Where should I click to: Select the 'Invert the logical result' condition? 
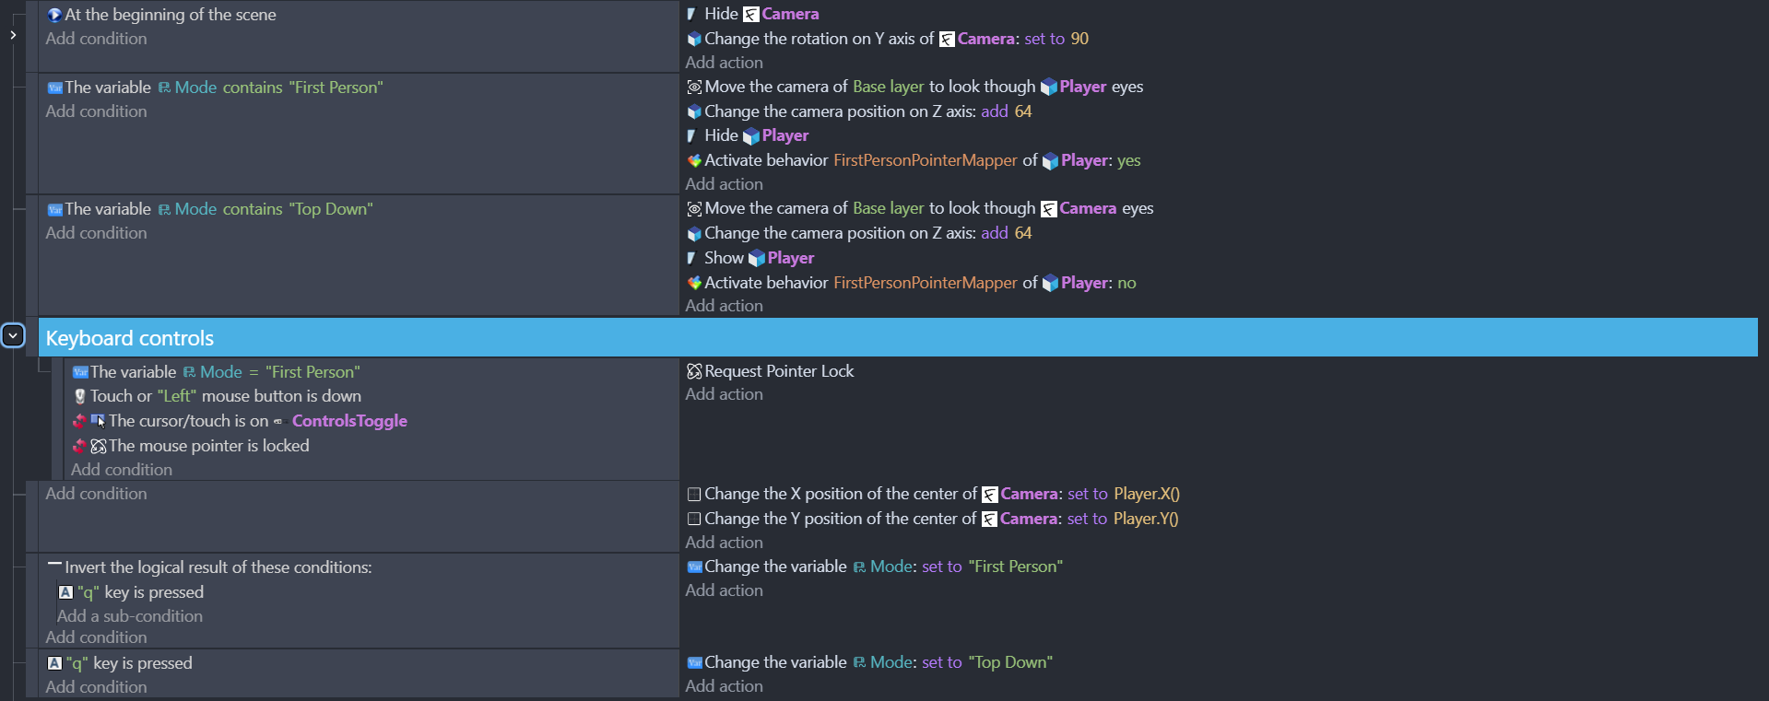[x=218, y=567]
